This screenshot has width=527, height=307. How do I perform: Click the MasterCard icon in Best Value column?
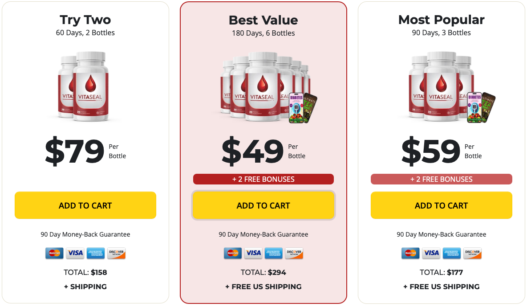(232, 253)
